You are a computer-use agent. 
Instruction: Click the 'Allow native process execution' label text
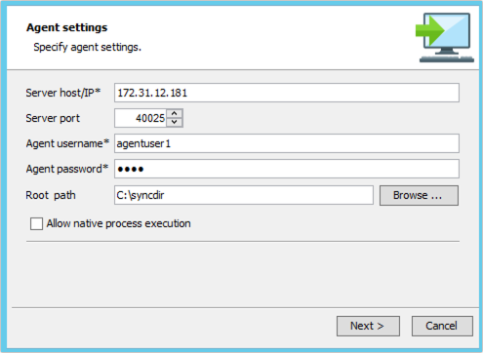click(x=118, y=223)
